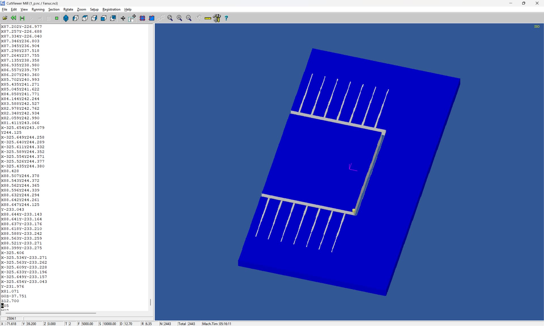Toggle the red section frame icon
The image size is (544, 326).
click(142, 18)
